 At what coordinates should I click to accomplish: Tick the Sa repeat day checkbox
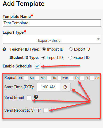pyautogui.click(x=92, y=78)
